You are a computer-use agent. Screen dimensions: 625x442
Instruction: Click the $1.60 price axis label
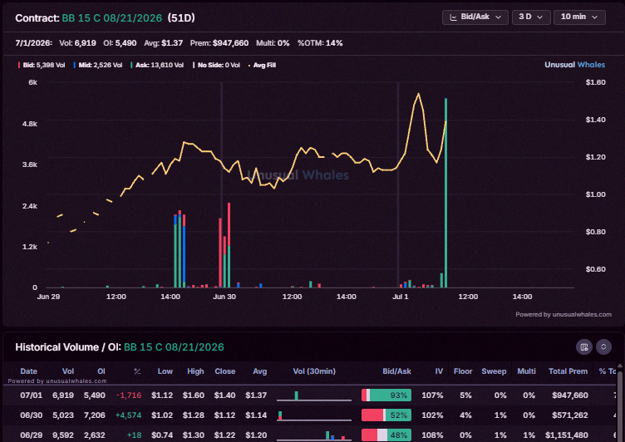596,82
